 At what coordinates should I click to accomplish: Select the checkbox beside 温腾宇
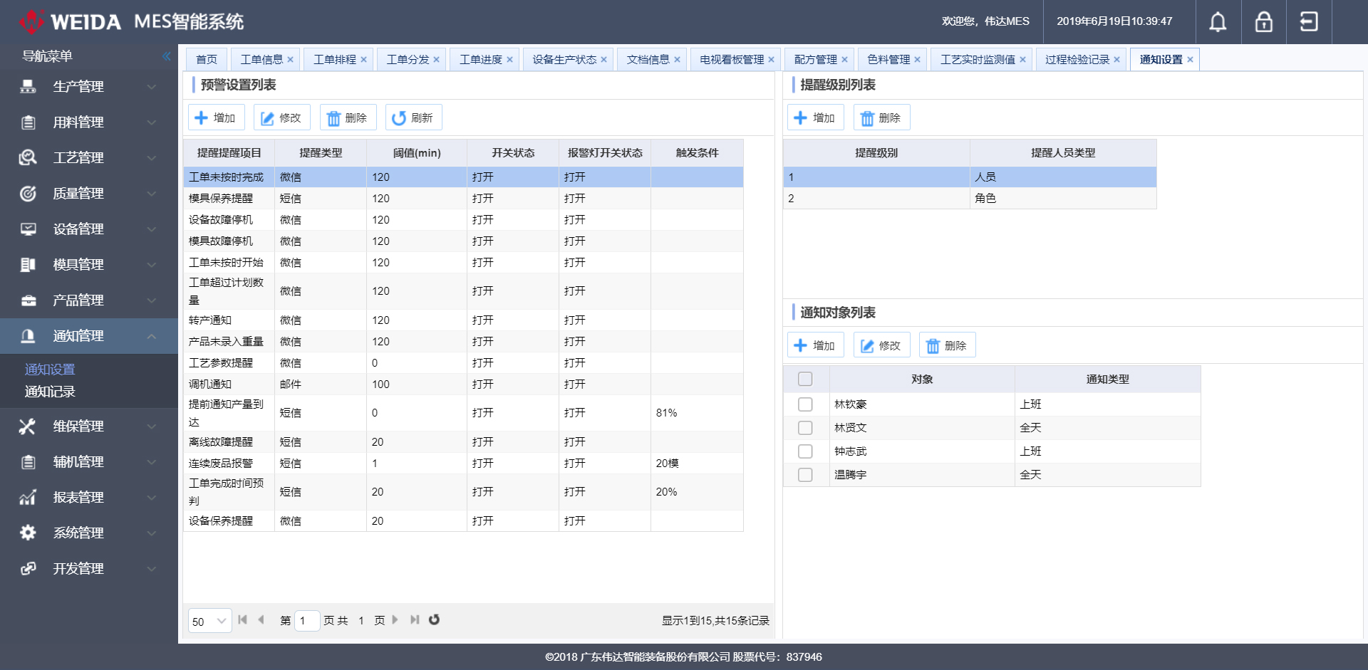(x=805, y=475)
